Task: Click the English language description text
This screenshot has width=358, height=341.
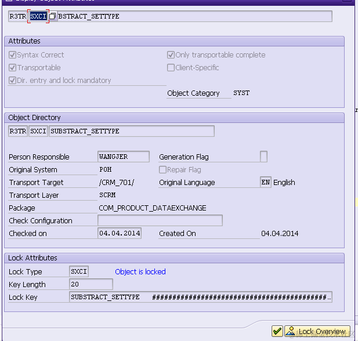Action: click(284, 182)
